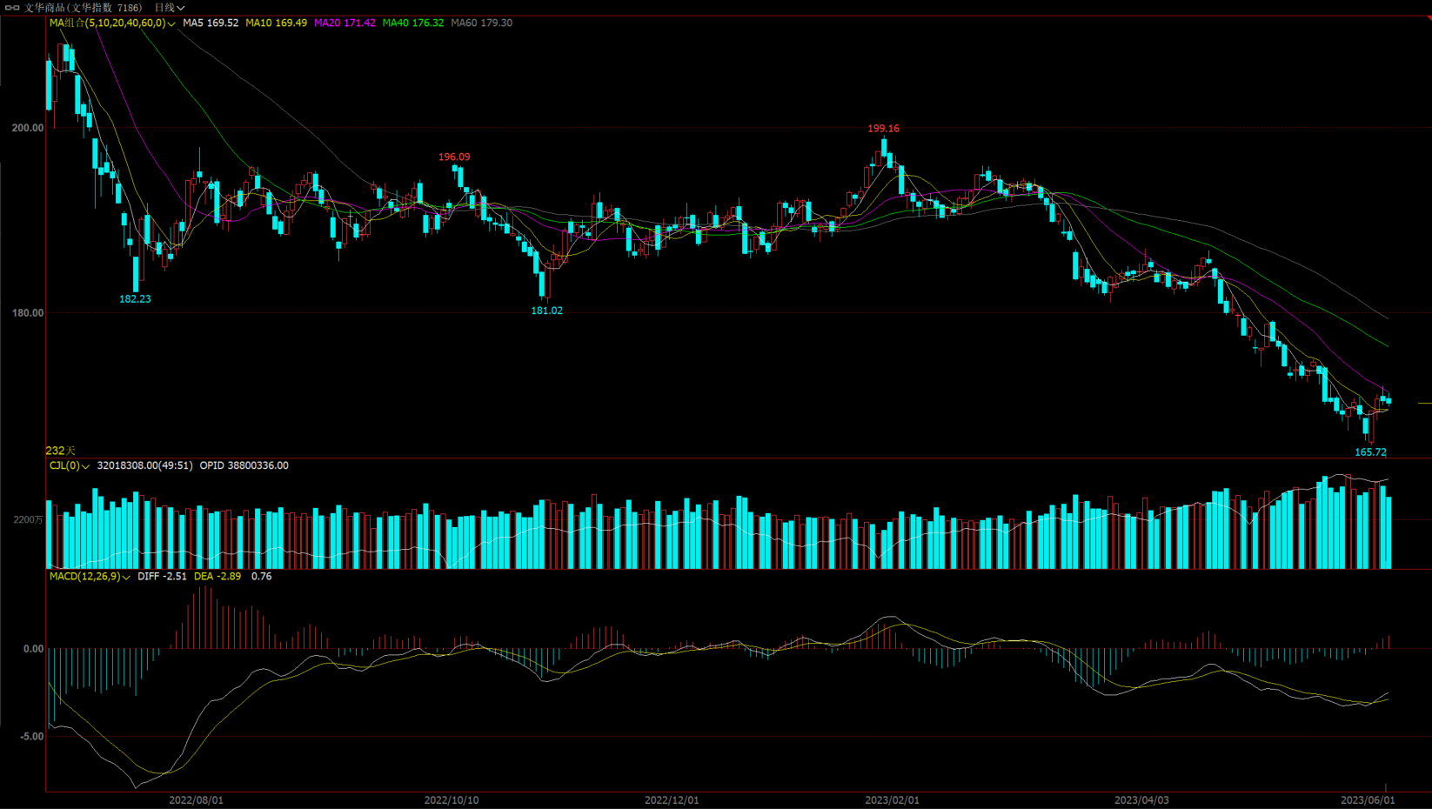Click the MA20 171.42 value

point(345,23)
